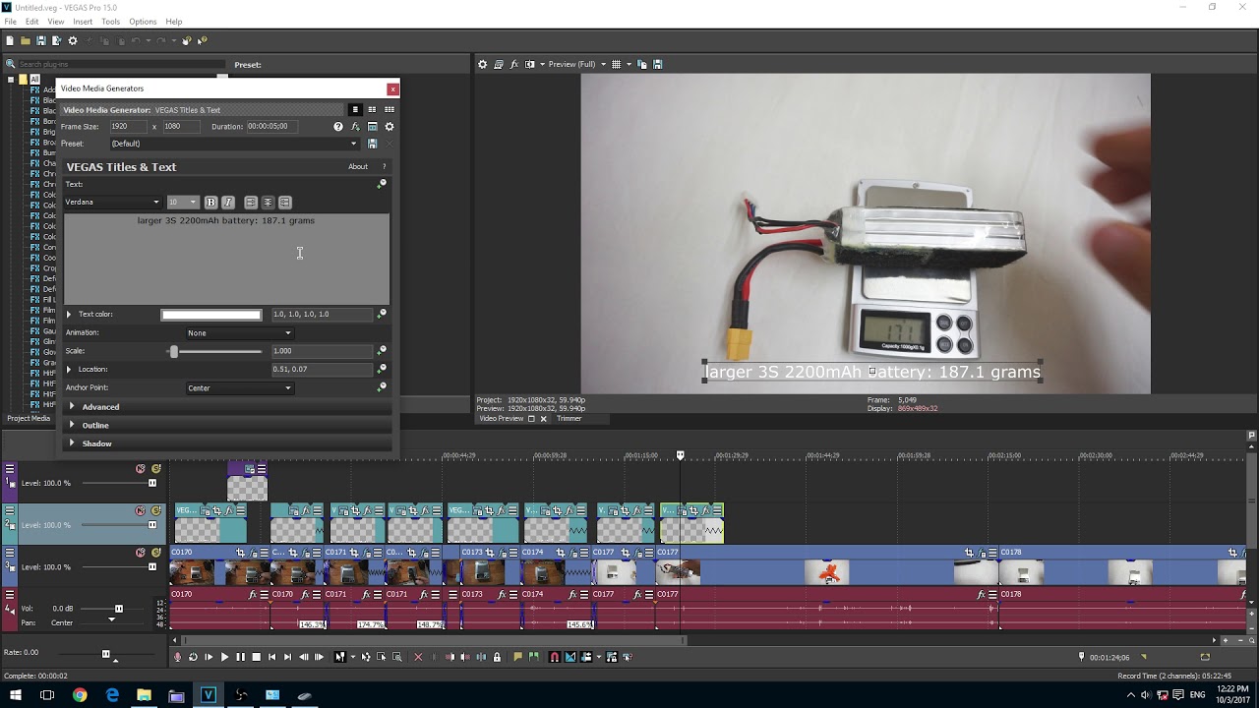This screenshot has height=708, width=1259.
Task: Solo track 1 video track
Action: pos(155,469)
